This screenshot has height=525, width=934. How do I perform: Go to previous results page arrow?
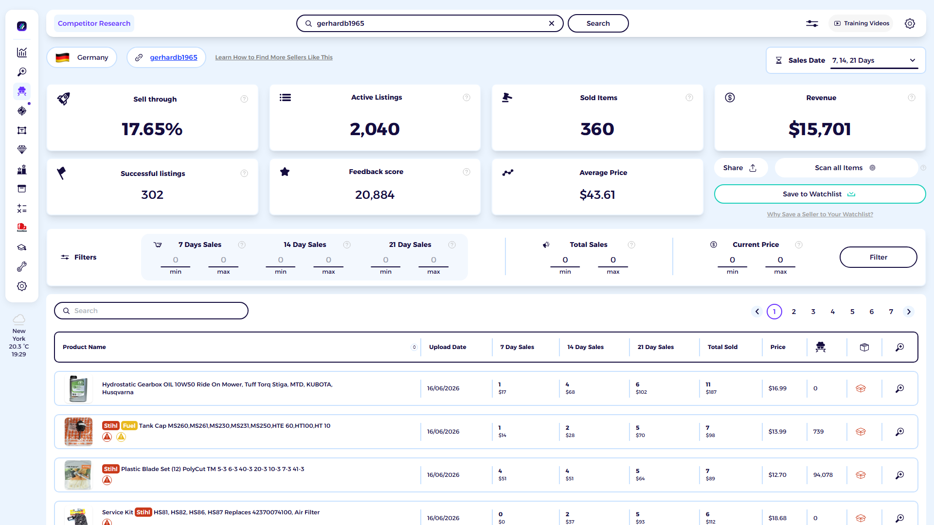[x=757, y=312]
